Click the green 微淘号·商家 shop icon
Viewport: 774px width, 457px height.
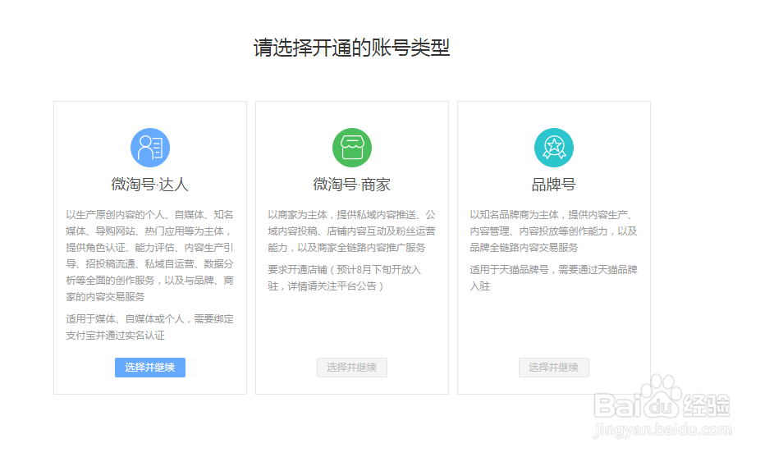[x=352, y=148]
